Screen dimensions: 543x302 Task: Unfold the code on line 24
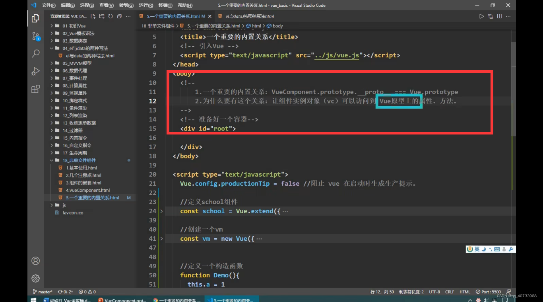[x=161, y=211]
